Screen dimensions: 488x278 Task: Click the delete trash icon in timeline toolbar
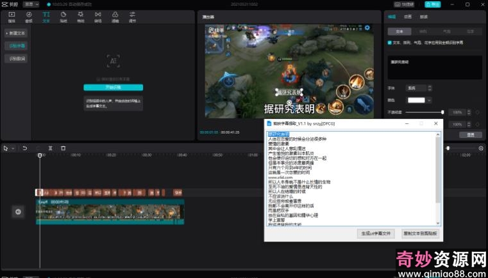tap(63, 148)
